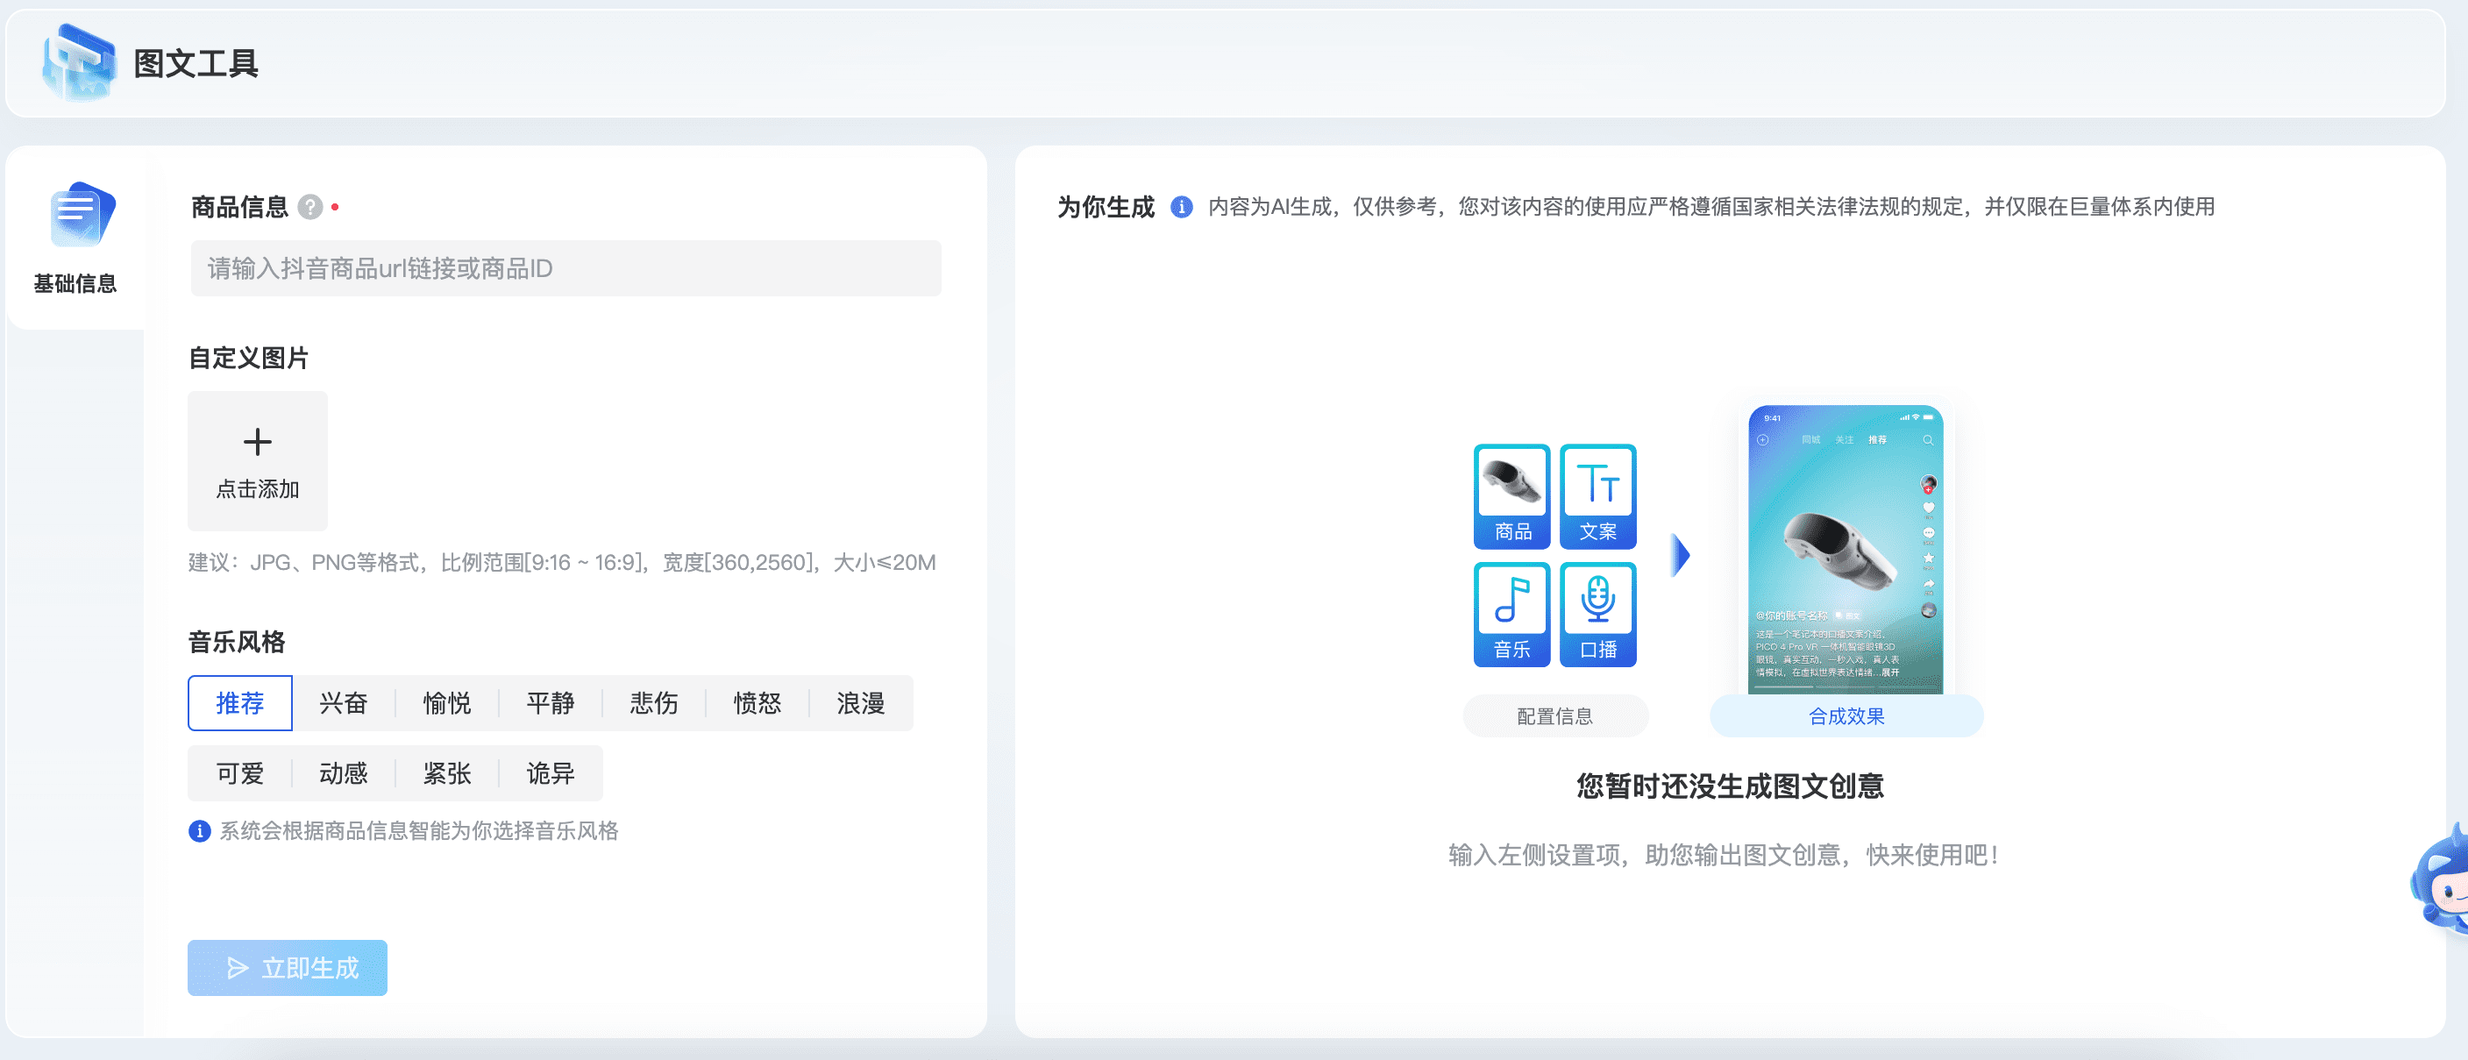2468x1060 pixels.
Task: Click the product URL input field
Action: tap(565, 268)
